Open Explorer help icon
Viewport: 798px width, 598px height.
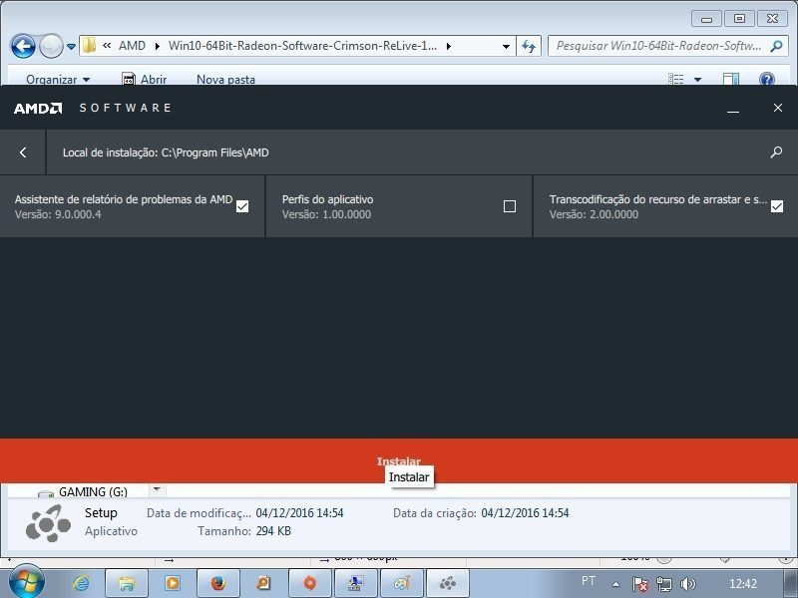coord(766,79)
